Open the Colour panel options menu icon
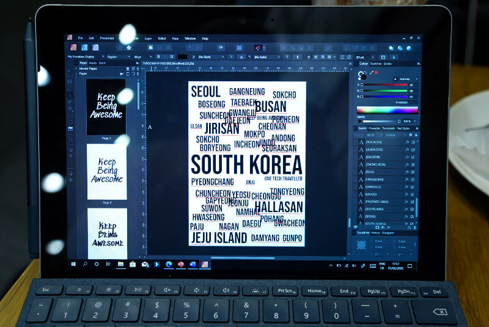 [419, 64]
